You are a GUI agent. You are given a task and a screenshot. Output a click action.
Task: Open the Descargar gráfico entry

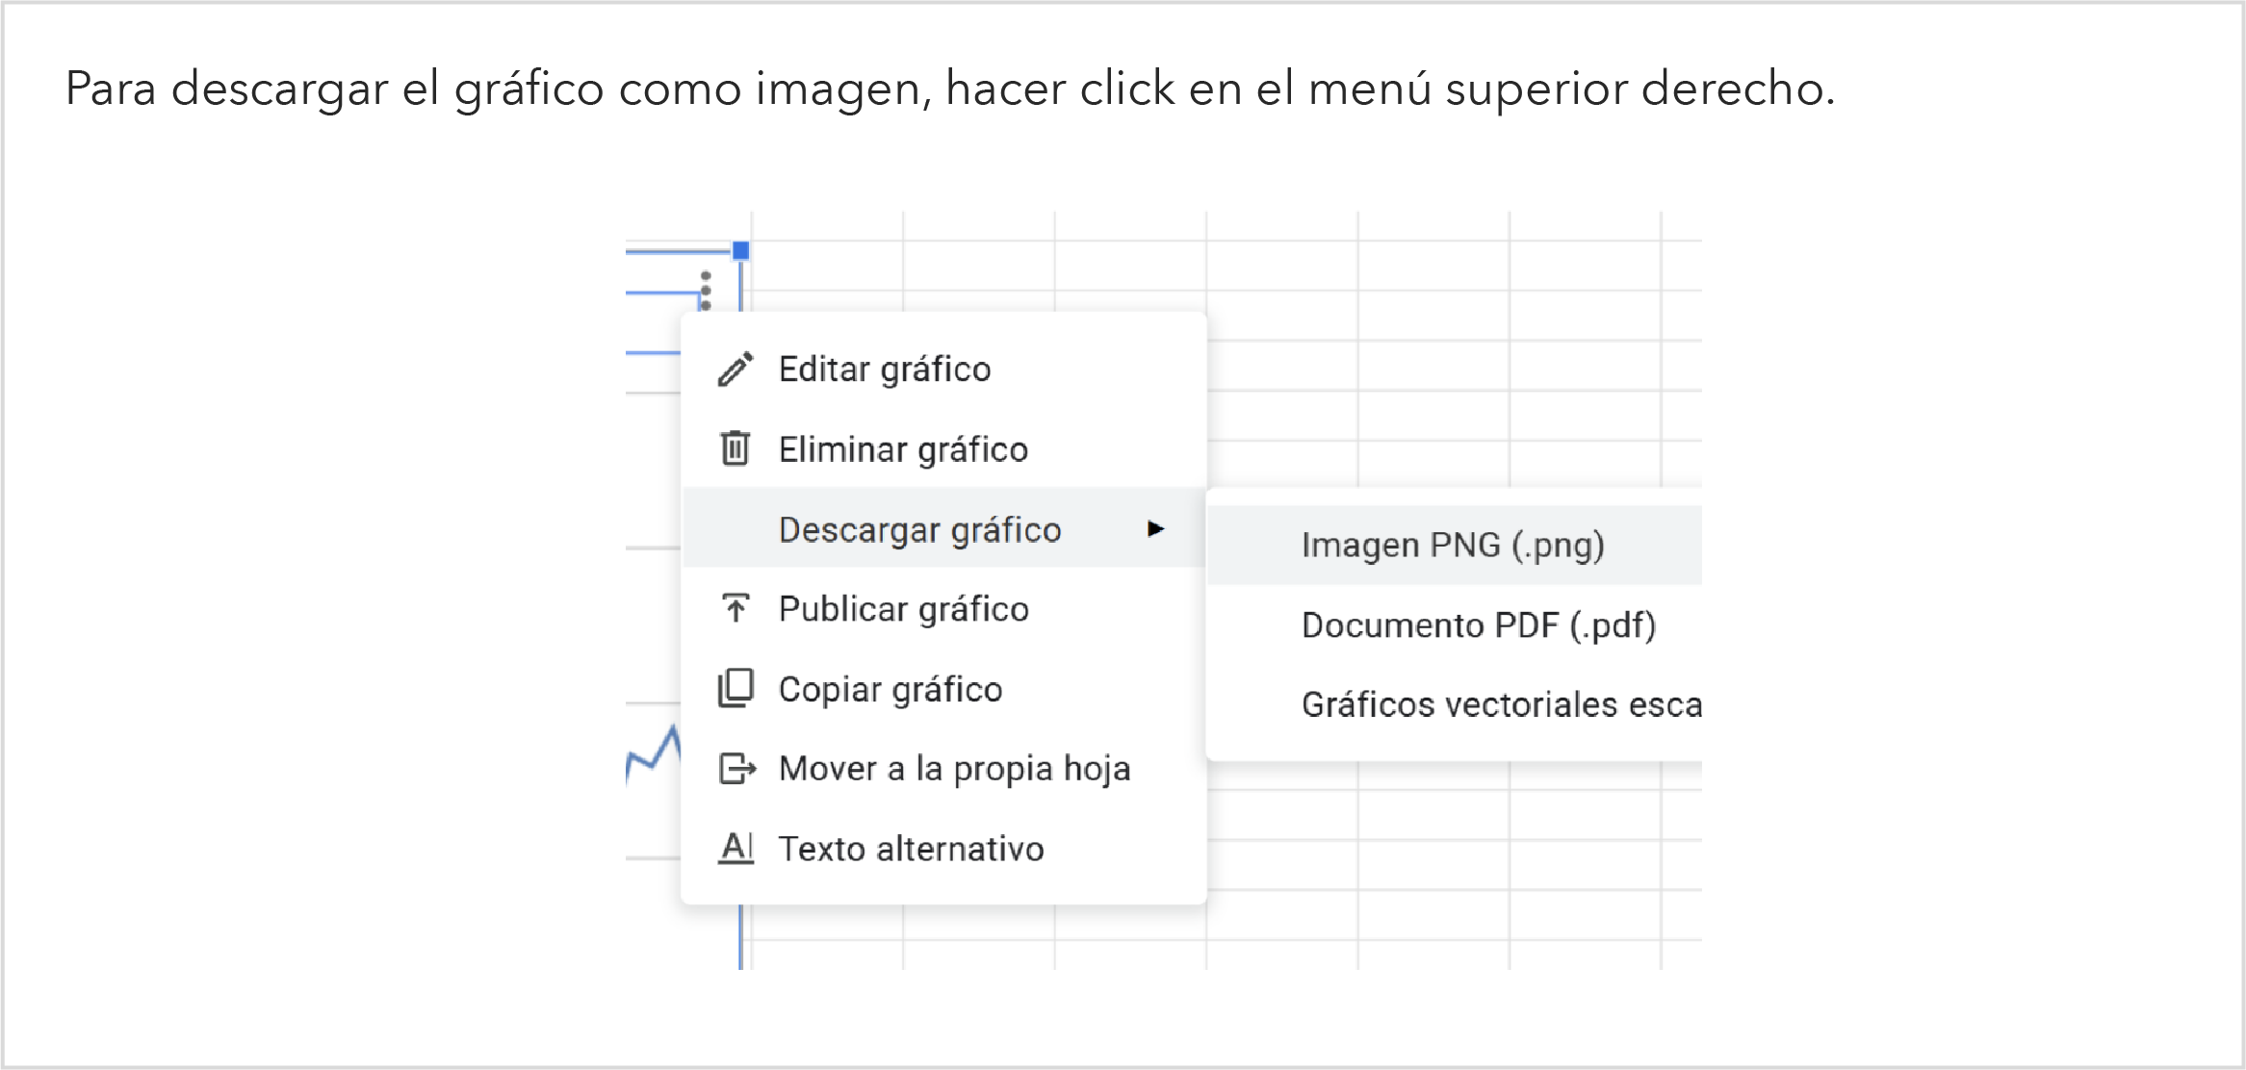[x=919, y=529]
